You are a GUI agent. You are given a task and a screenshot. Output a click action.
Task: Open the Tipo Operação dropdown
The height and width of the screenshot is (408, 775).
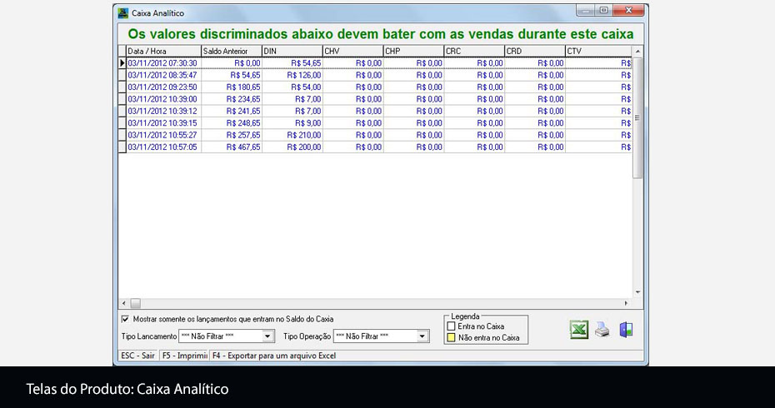pos(422,336)
